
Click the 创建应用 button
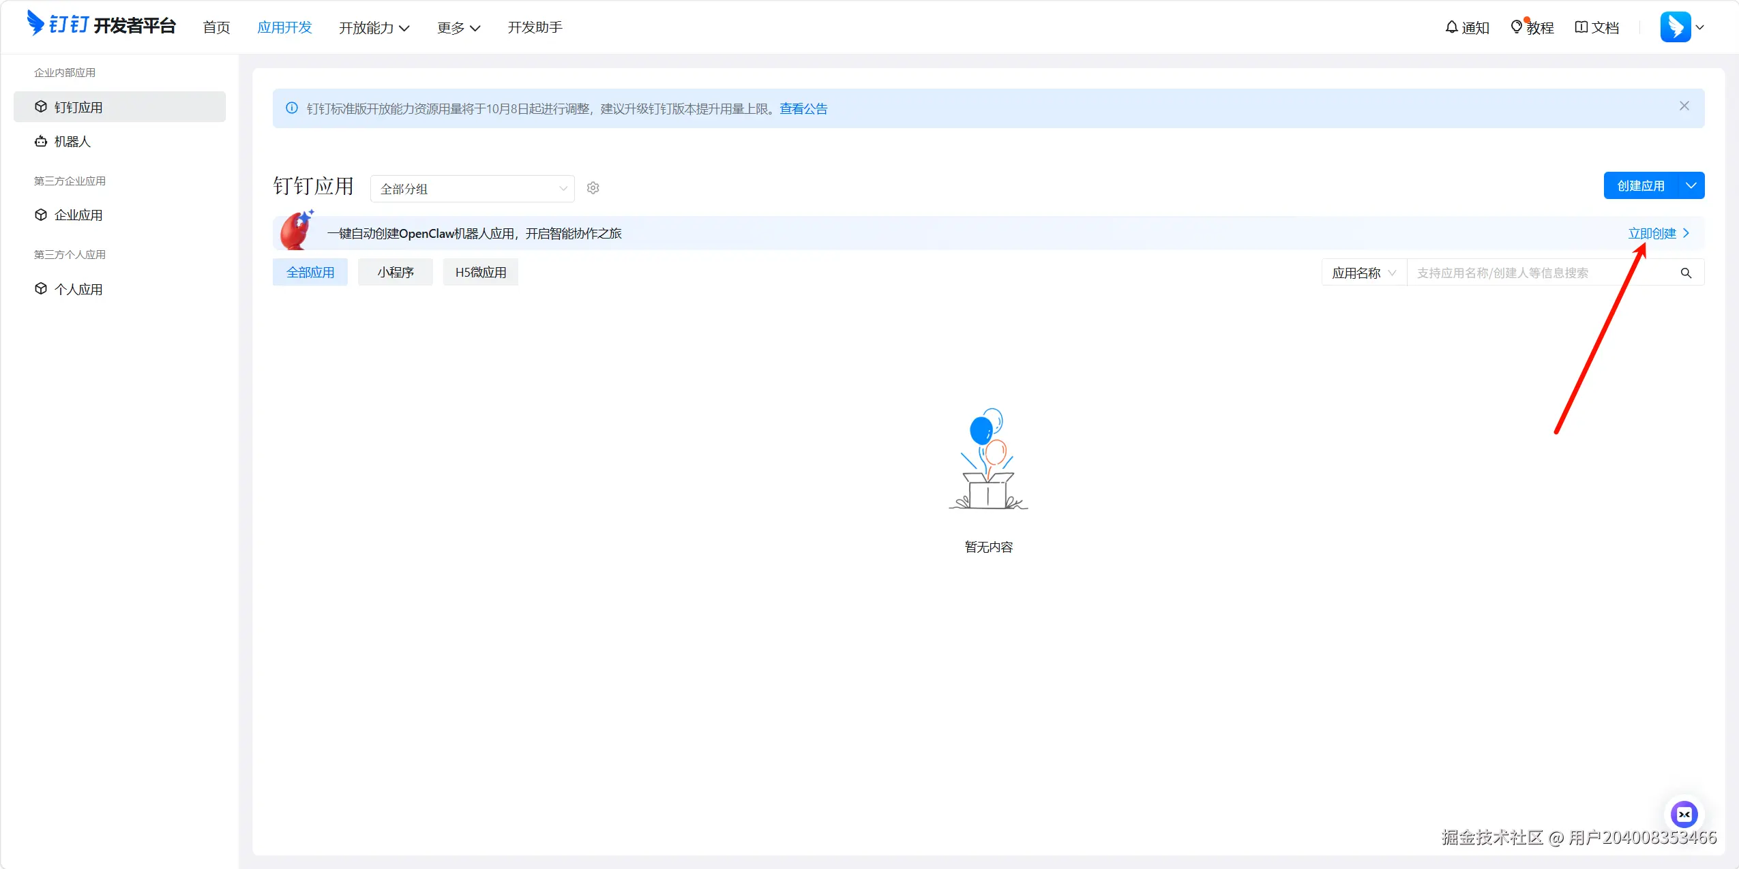(x=1641, y=186)
